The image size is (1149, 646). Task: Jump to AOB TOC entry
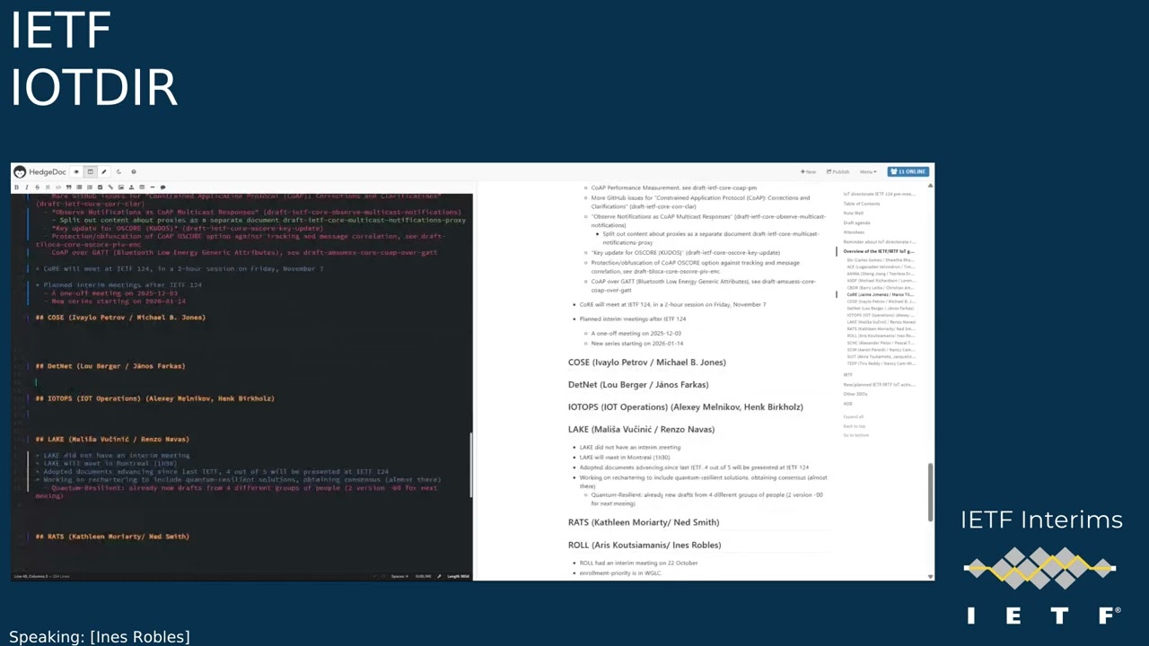(x=847, y=404)
